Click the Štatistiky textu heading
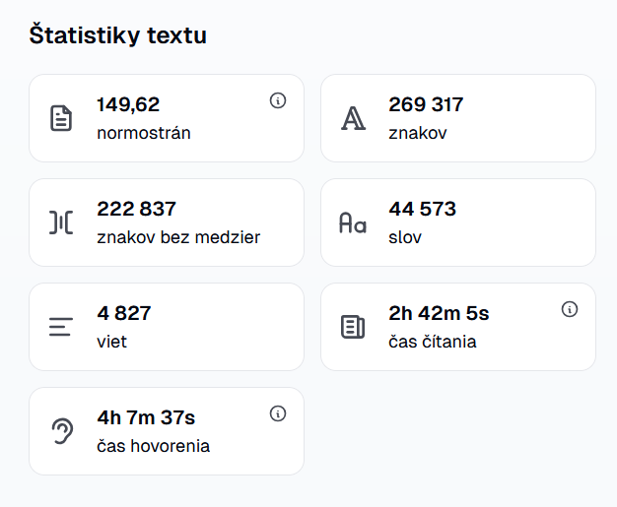The image size is (617, 507). (118, 36)
